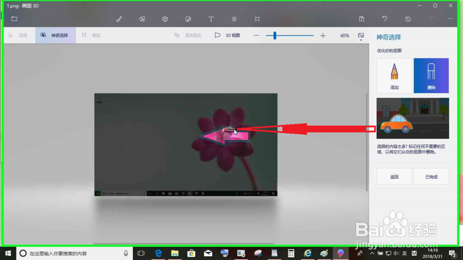
Task: Open the 3D shapes cube tool
Action: [x=165, y=19]
